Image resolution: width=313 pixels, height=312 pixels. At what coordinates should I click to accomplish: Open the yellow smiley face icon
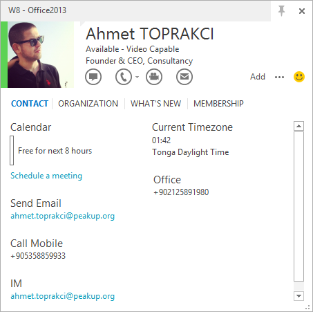299,77
